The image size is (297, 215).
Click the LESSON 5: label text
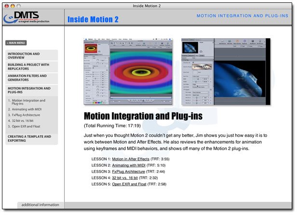point(101,184)
